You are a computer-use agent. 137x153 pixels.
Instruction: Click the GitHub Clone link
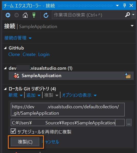click(14, 54)
